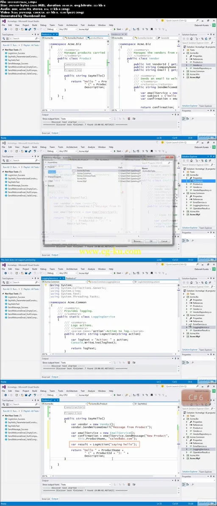The height and width of the screenshot is (506, 217).
Task: Open the Browse category in Reference Manager sidebar
Action: 51,186
